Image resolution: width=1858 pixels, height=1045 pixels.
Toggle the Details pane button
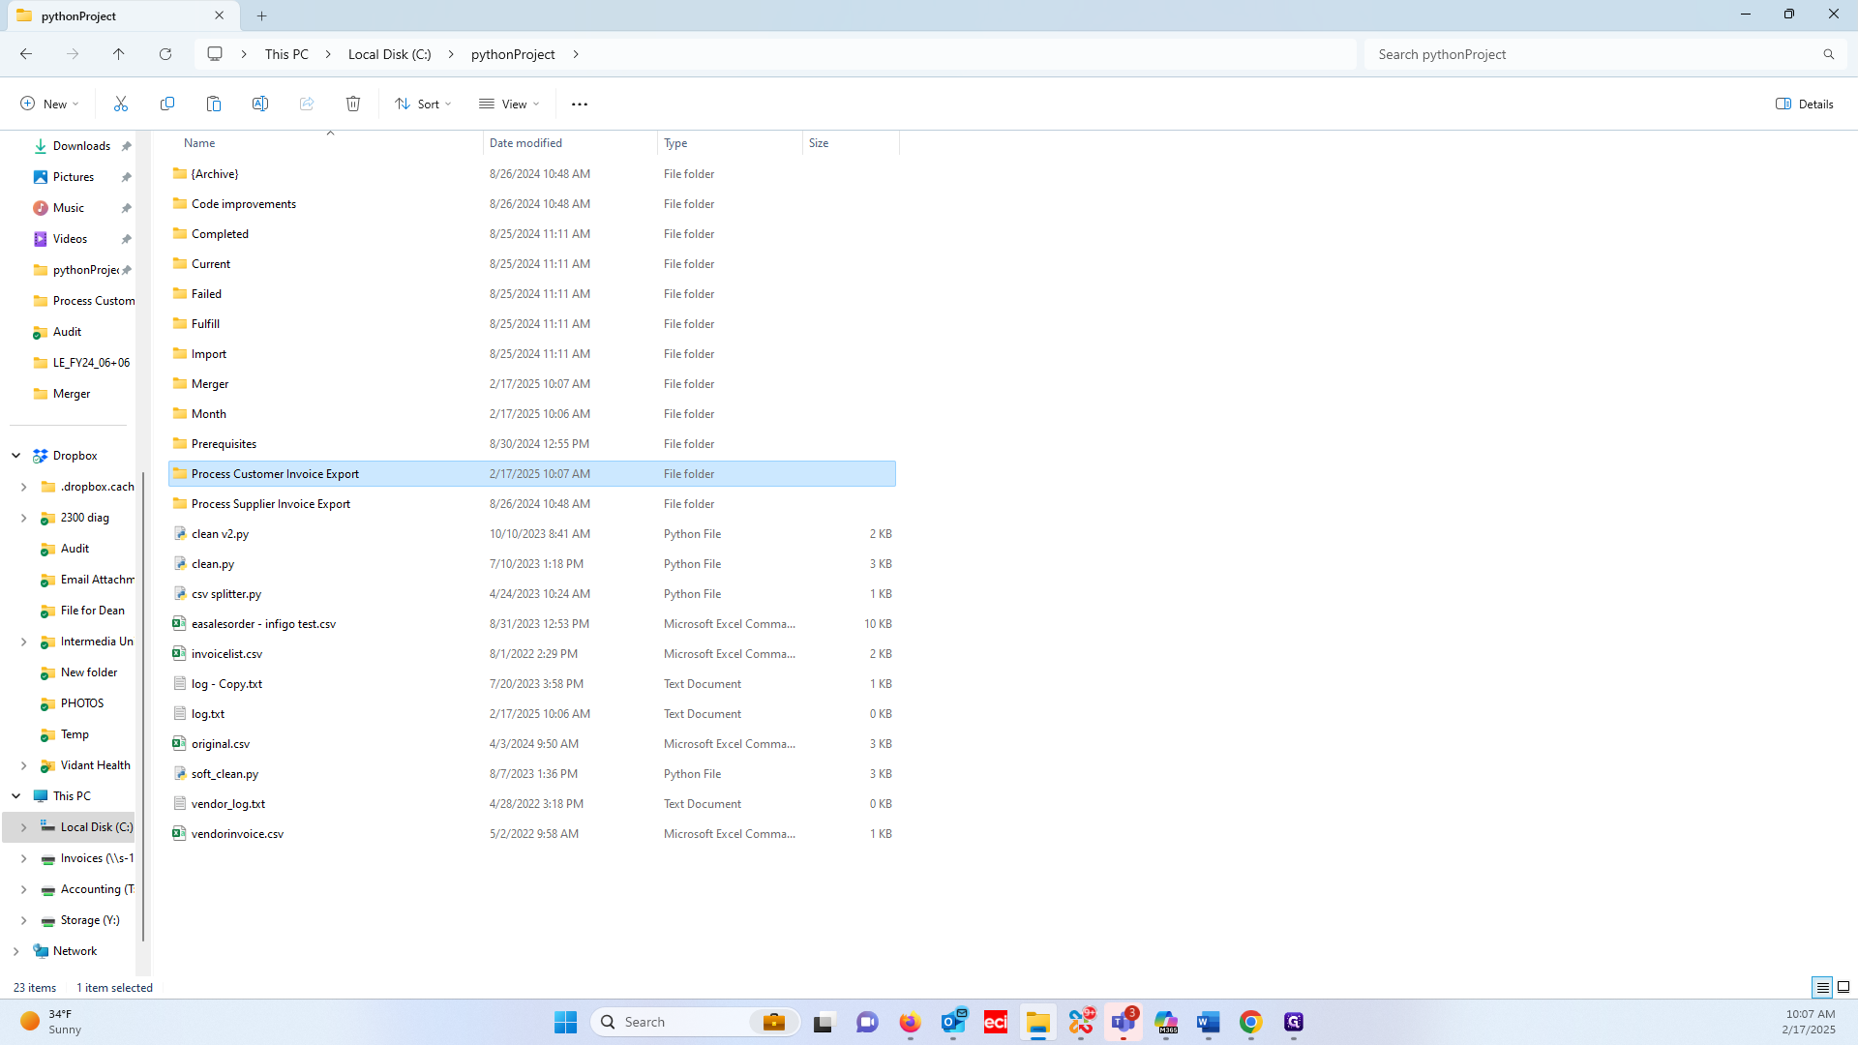click(1805, 104)
